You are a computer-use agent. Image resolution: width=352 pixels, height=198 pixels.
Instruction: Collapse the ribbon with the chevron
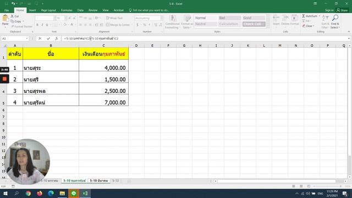pos(349,32)
